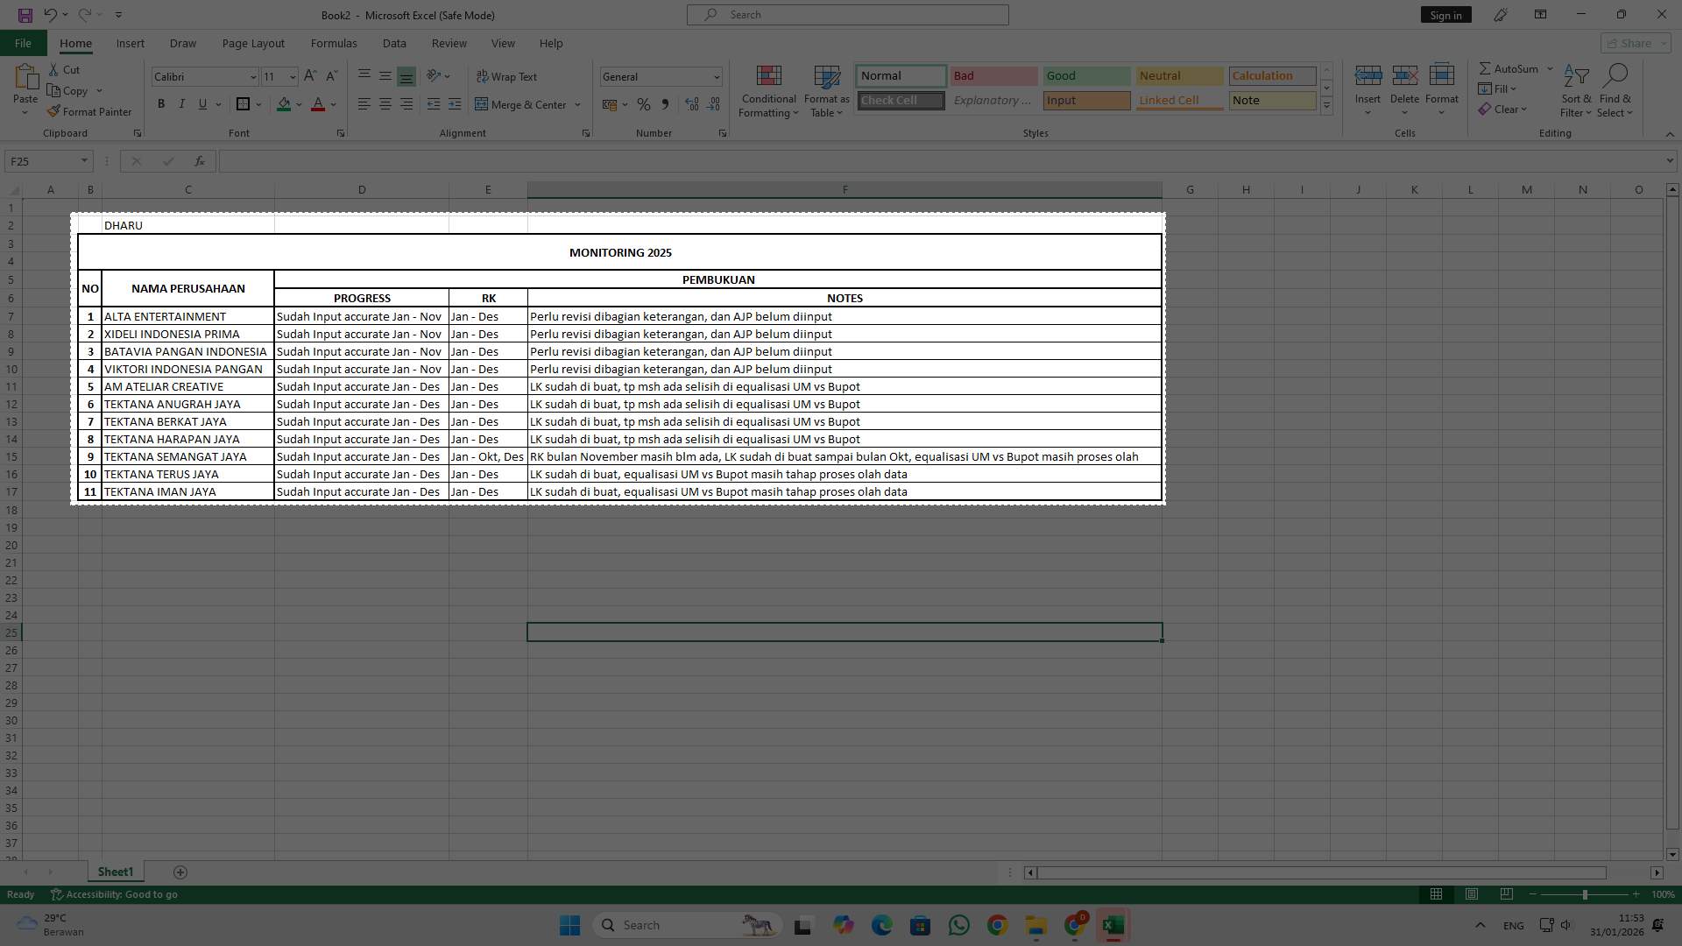Toggle bold formatting
1682x946 pixels.
pos(161,103)
